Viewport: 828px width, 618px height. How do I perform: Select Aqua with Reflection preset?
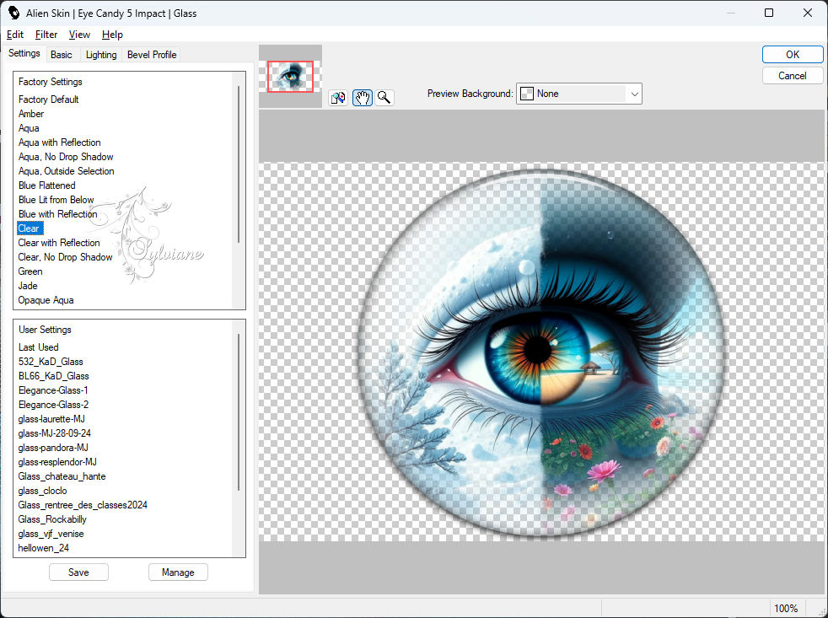click(59, 142)
